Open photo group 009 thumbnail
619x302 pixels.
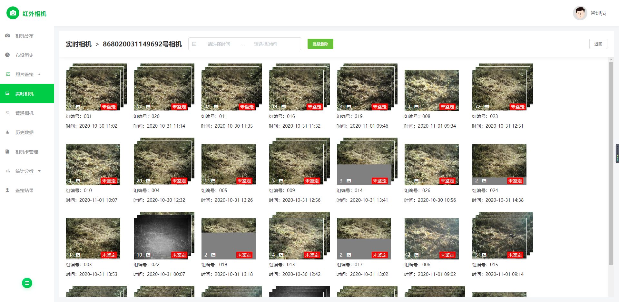pyautogui.click(x=296, y=164)
